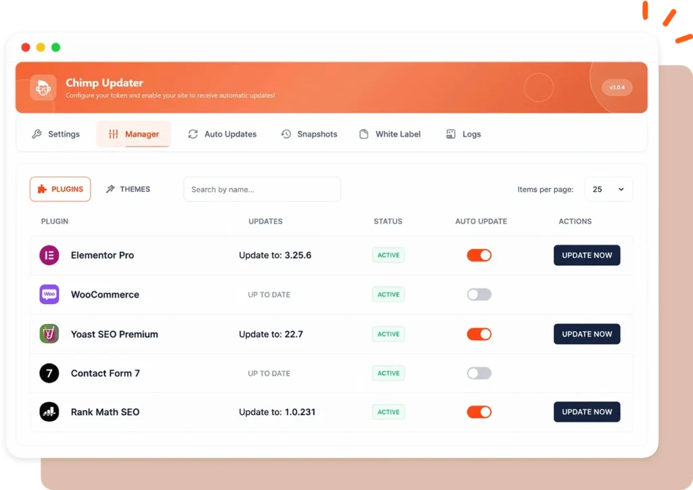The height and width of the screenshot is (490, 693).
Task: Click the v3.0.4 version badge
Action: [x=617, y=87]
